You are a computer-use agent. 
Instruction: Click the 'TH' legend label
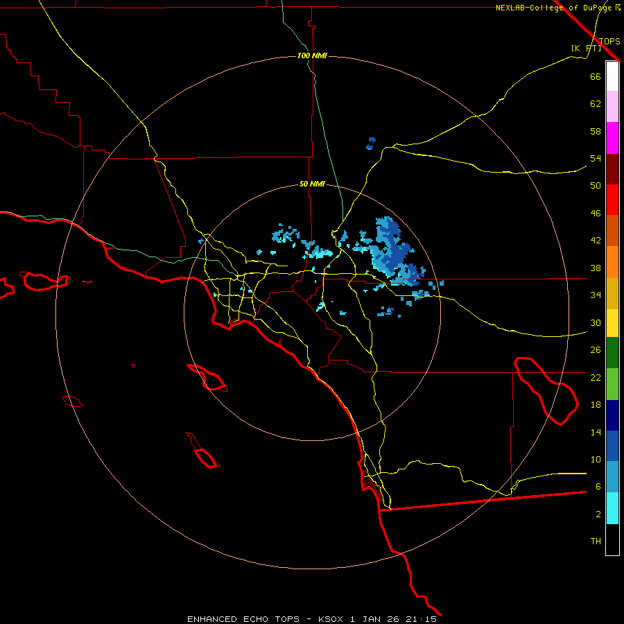coord(596,541)
